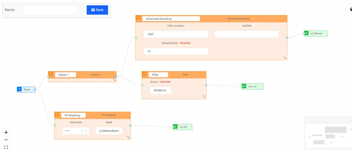Click the empty Keyfield input

coord(247,34)
